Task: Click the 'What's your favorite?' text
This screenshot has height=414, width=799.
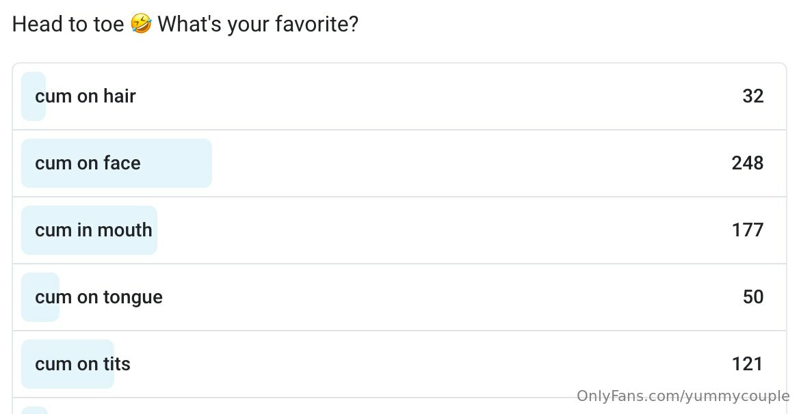Action: 258,24
